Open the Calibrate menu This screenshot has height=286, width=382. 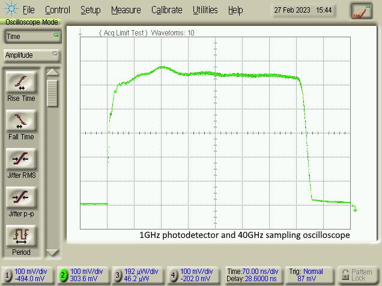(x=167, y=10)
